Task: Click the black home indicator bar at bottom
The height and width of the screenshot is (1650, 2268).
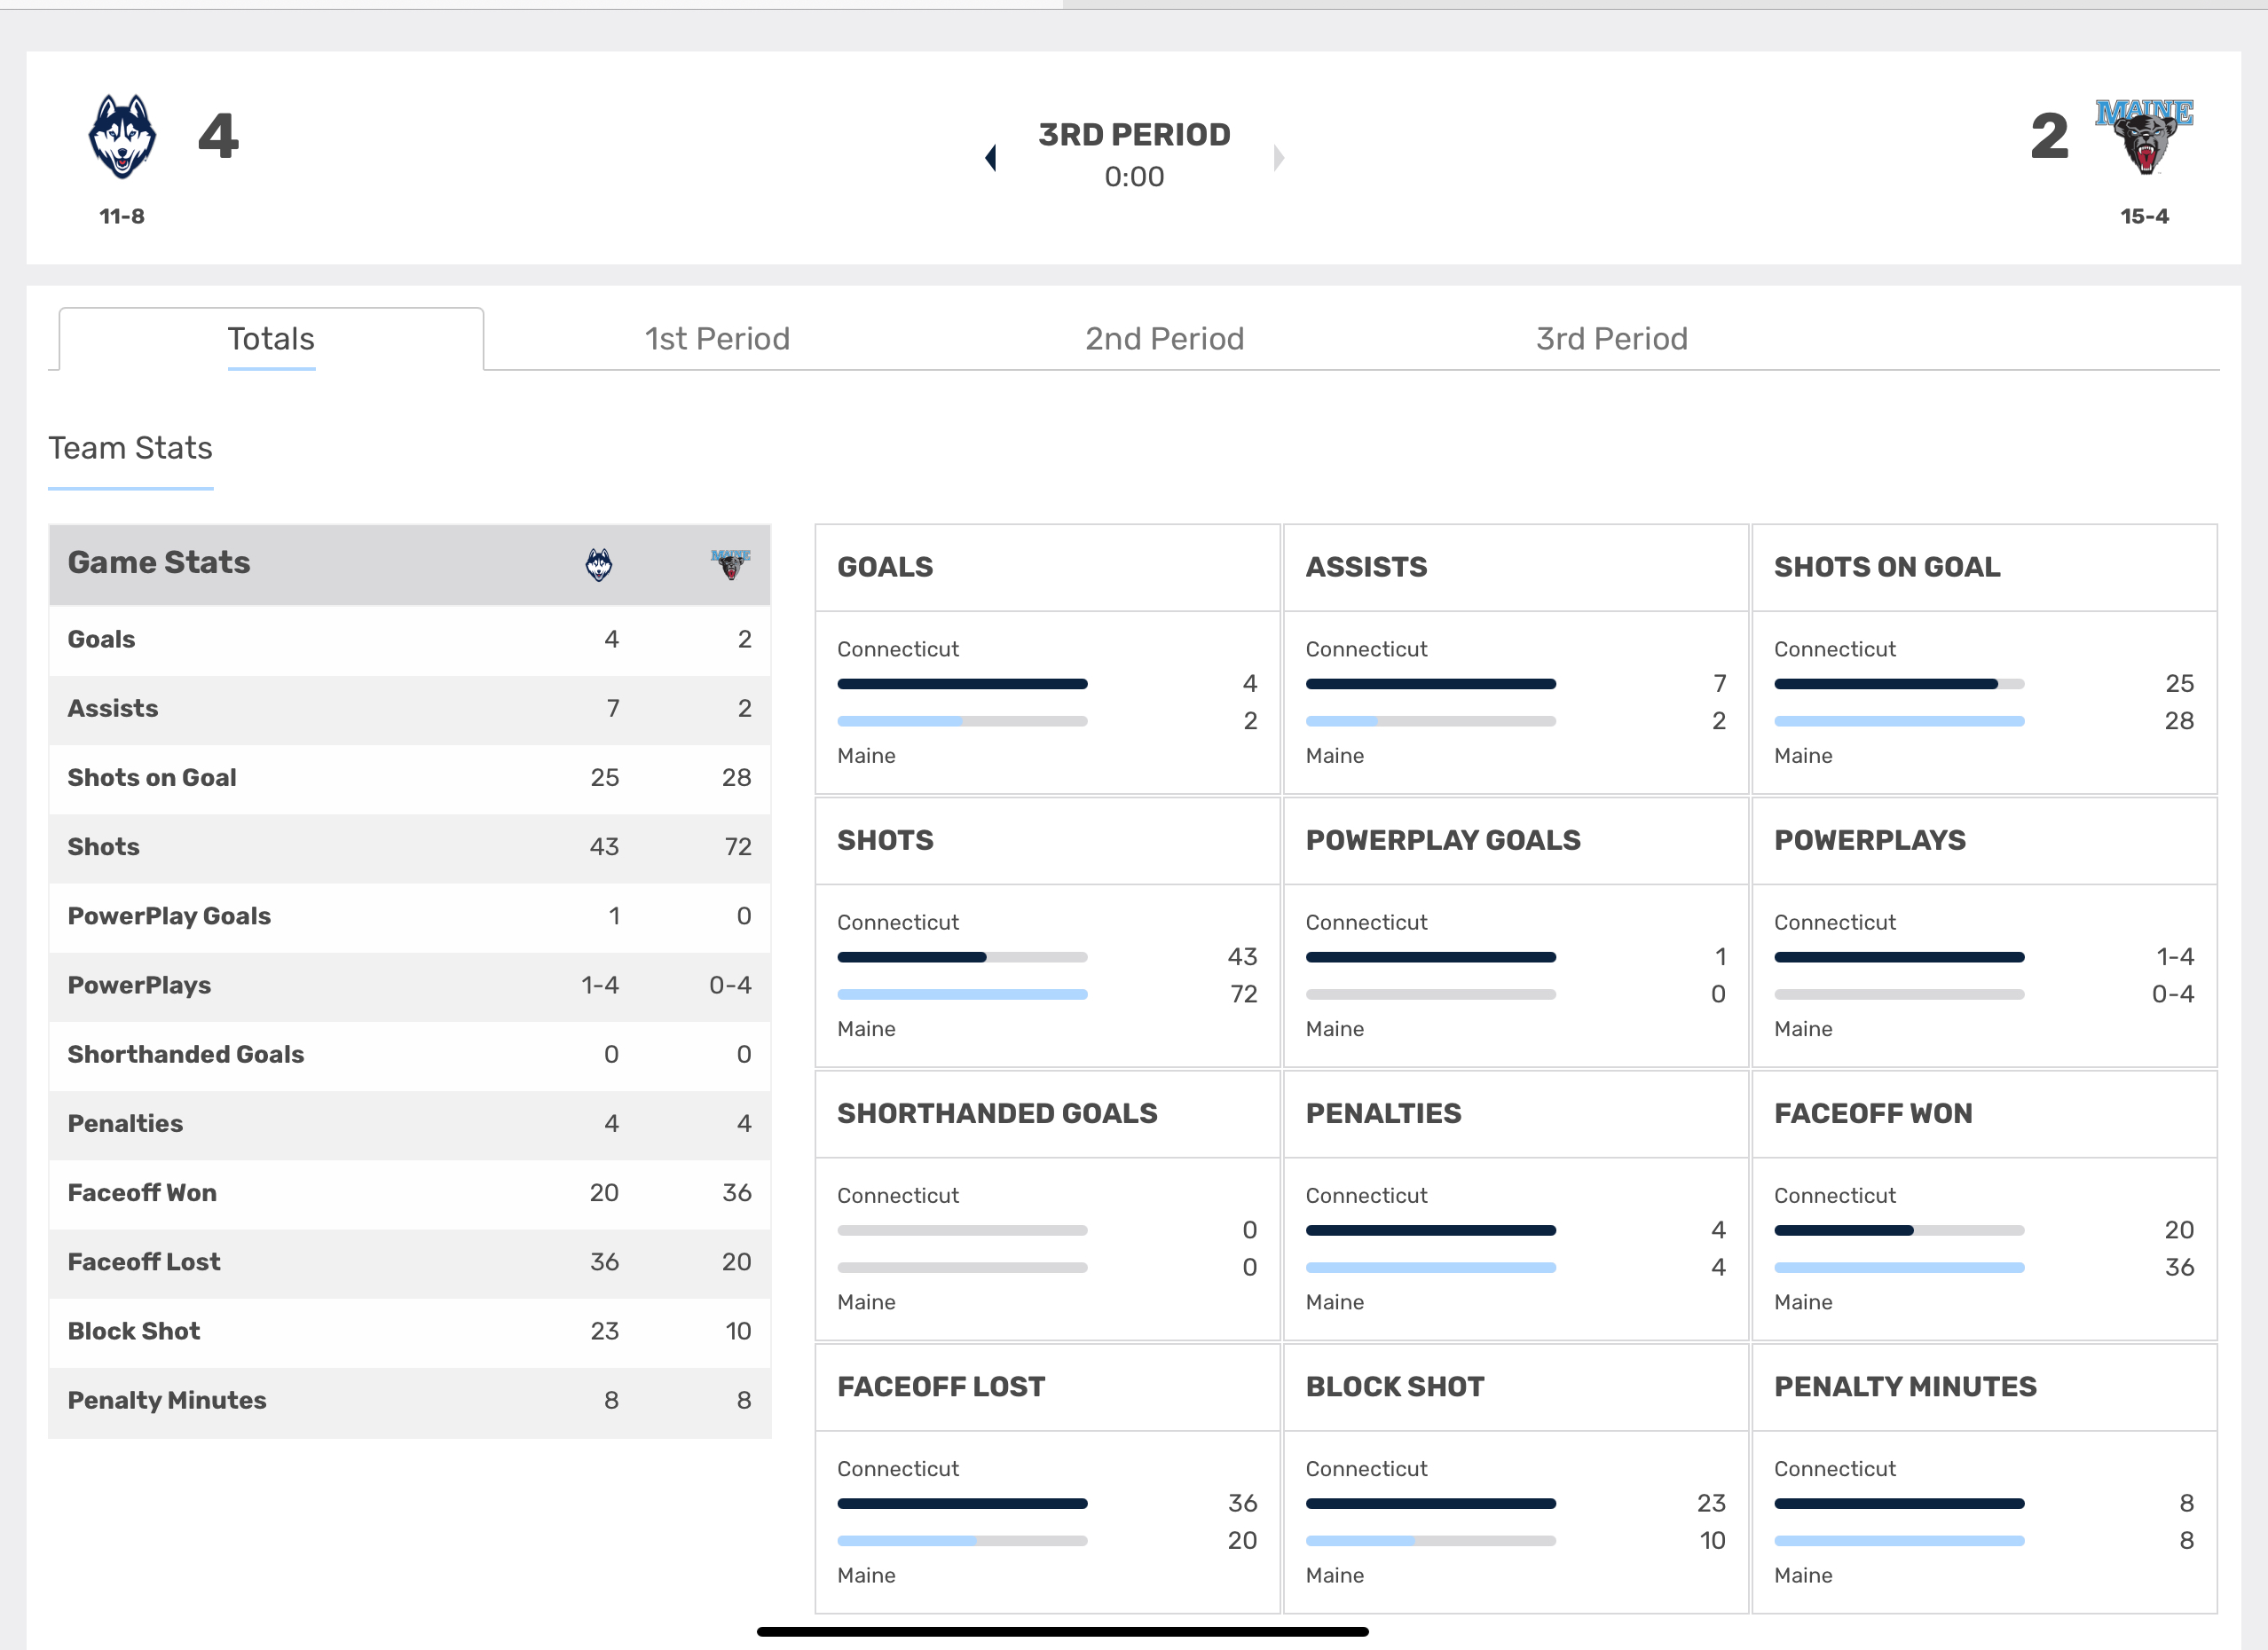Action: [x=1062, y=1631]
